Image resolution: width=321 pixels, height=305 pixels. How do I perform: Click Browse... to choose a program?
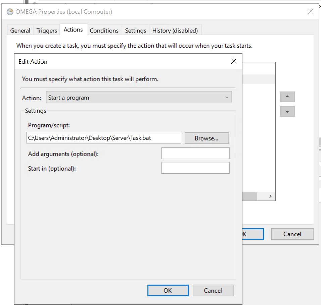[x=207, y=138]
